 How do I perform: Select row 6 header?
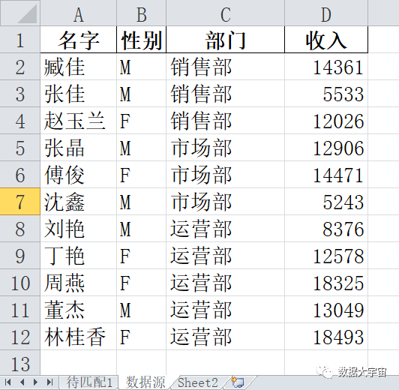point(20,175)
